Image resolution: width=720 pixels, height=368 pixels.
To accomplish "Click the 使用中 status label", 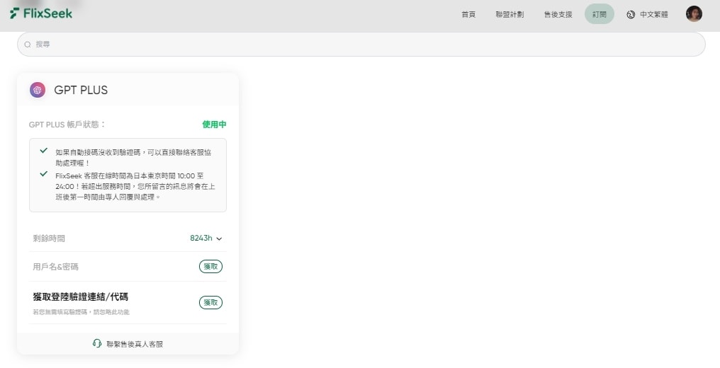I will [x=215, y=124].
